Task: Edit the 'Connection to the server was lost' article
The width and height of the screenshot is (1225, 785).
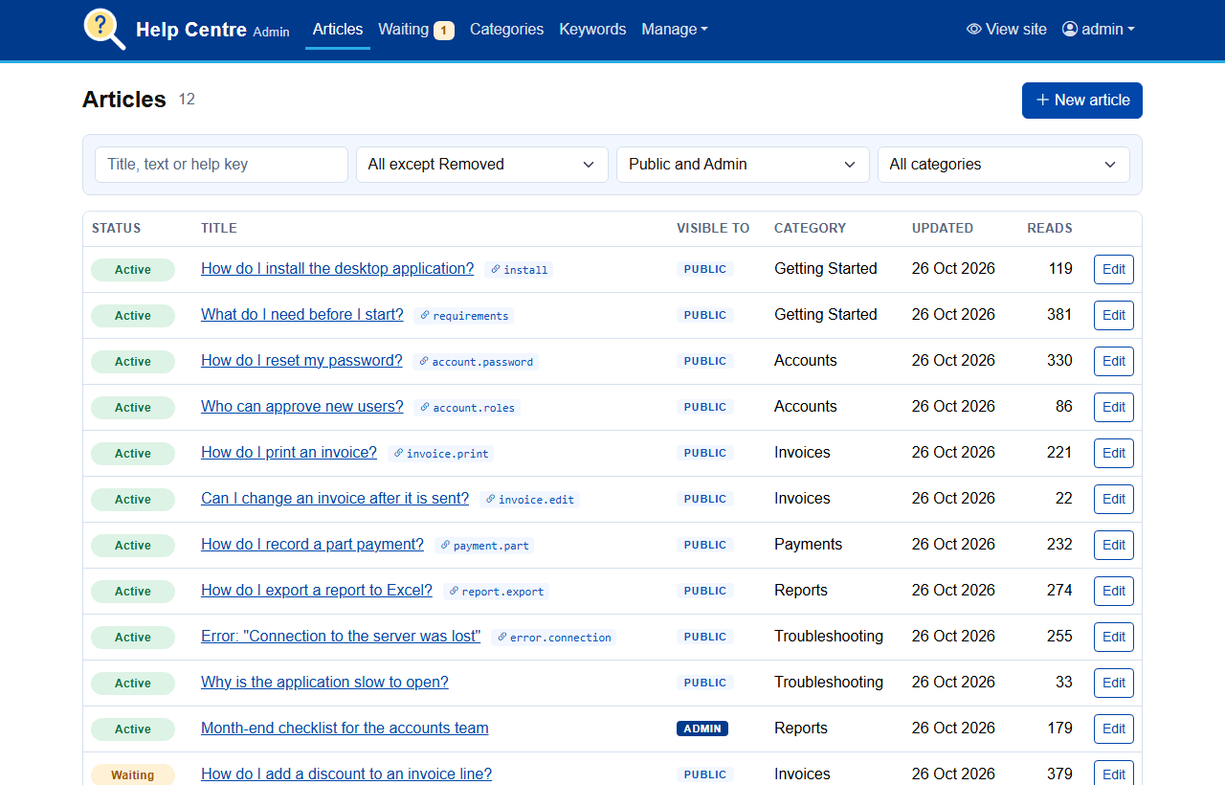Action: tap(1114, 638)
